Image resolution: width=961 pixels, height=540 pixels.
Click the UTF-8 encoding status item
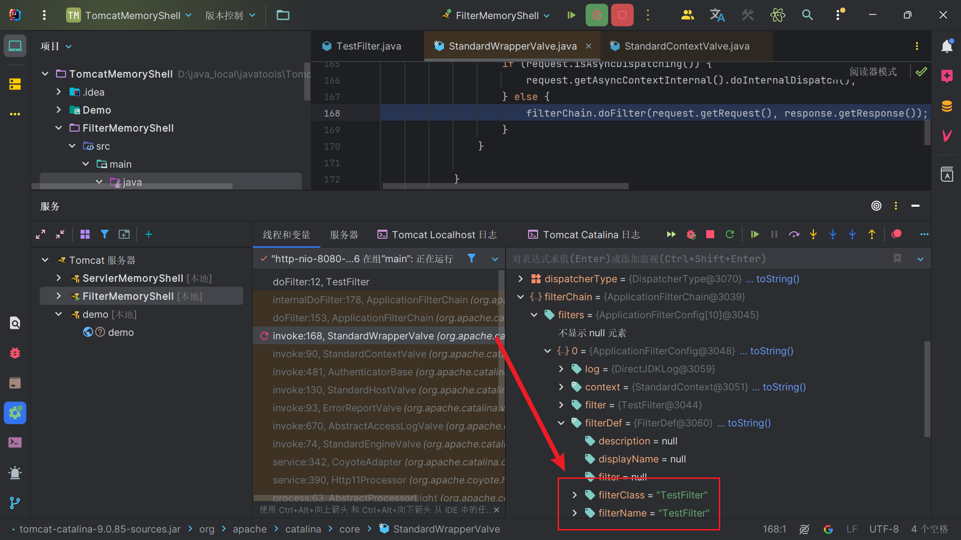[x=883, y=529]
